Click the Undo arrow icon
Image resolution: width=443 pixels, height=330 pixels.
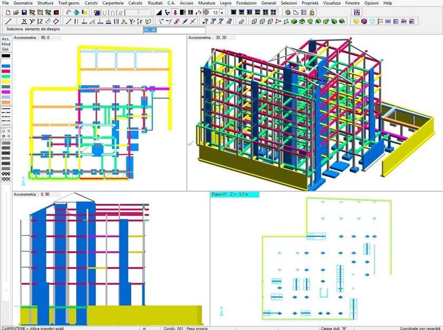pos(69,12)
